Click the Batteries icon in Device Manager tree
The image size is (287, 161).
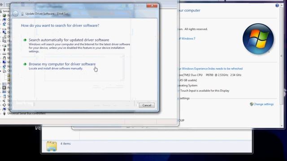coord(4,16)
